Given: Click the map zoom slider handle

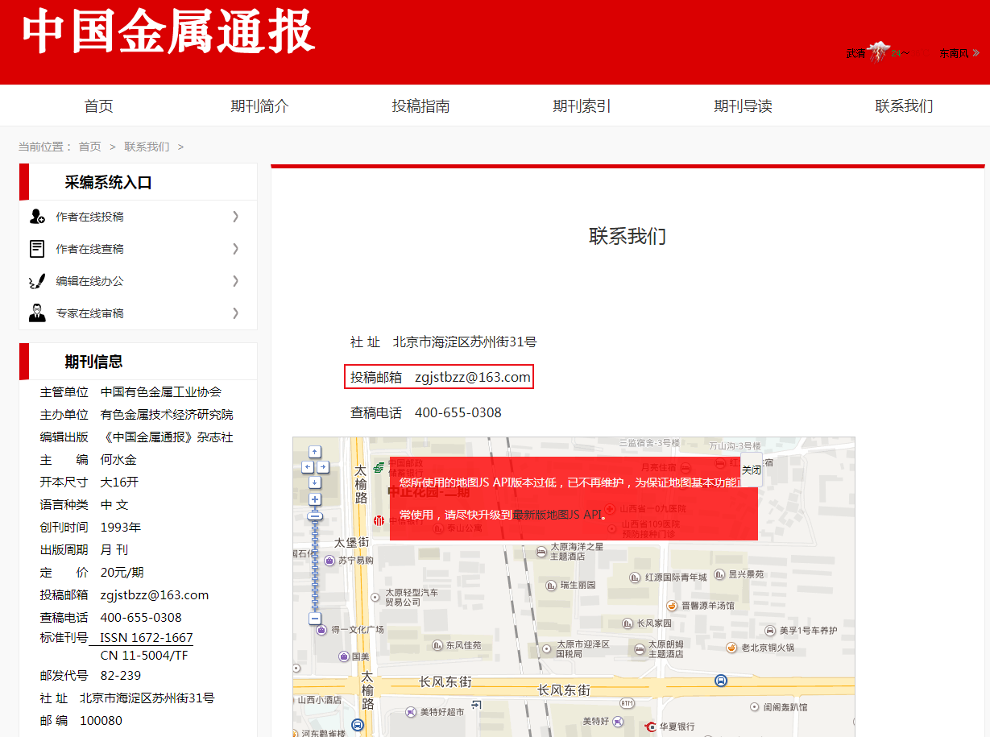Looking at the screenshot, I should pos(315,516).
